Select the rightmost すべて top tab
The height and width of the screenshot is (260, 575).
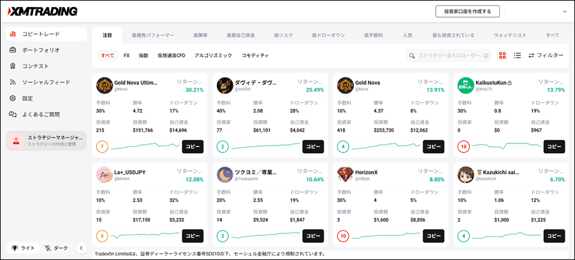(552, 36)
